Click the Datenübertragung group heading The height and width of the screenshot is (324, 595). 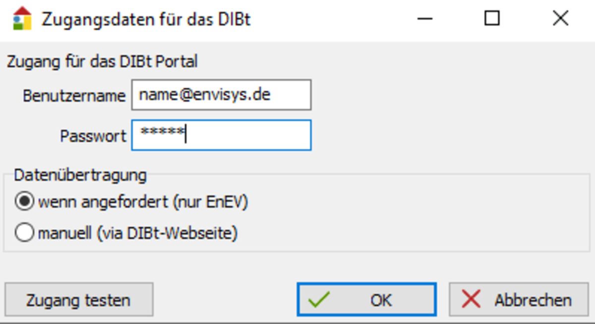coord(80,175)
